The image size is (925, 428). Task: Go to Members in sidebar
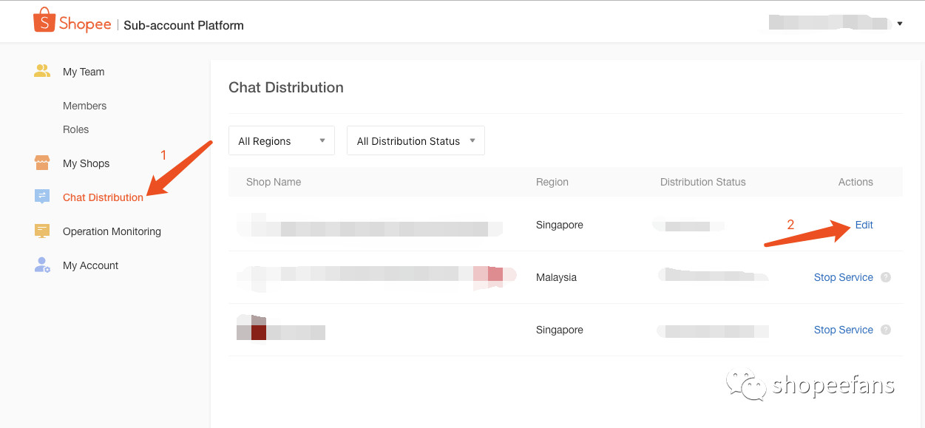(84, 106)
